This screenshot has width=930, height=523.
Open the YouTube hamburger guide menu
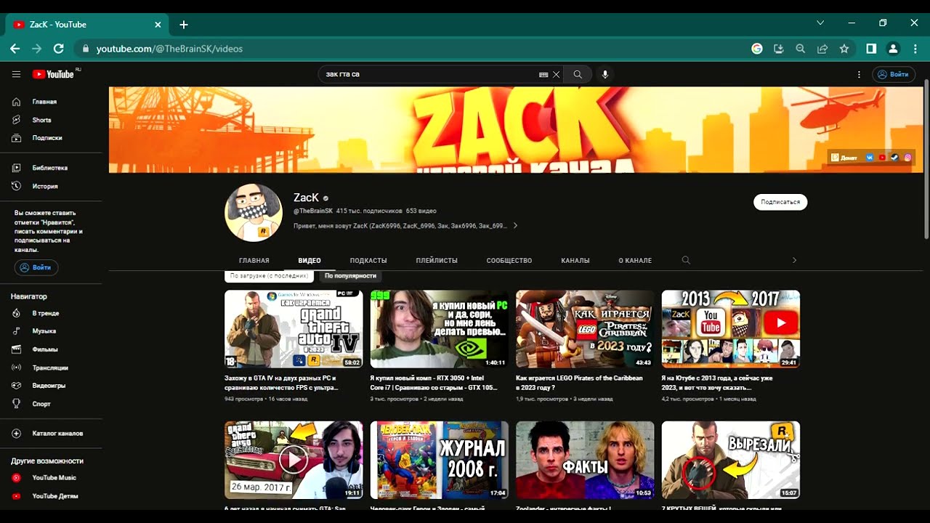click(x=16, y=74)
